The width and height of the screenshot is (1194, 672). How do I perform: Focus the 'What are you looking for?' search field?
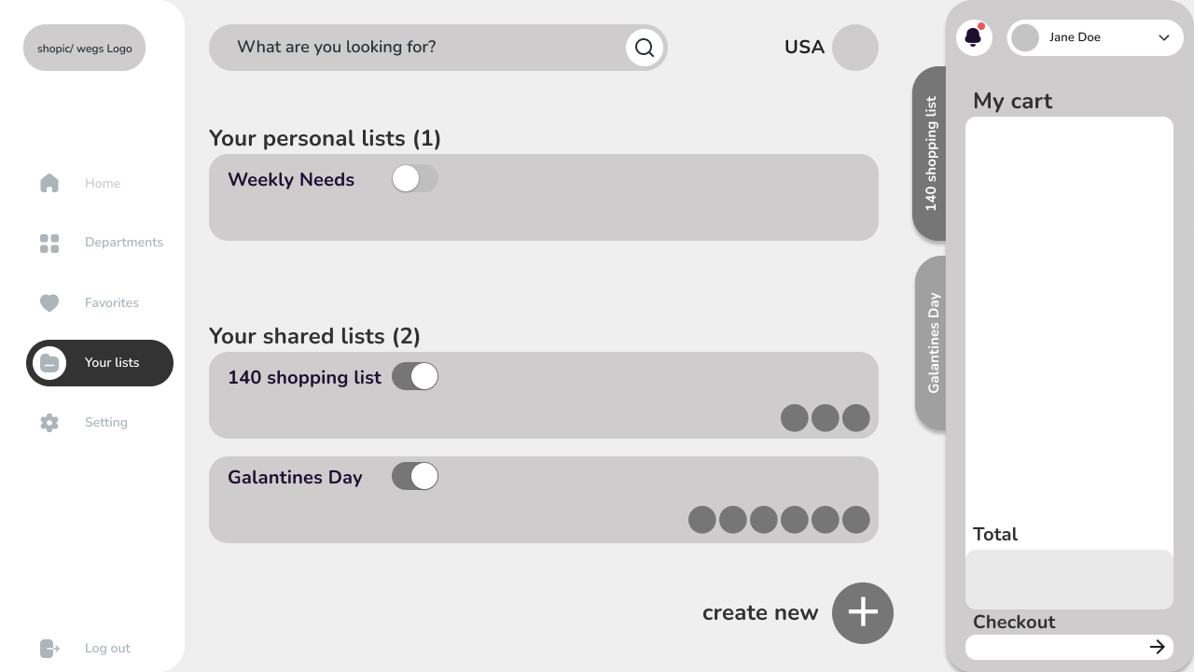(420, 48)
